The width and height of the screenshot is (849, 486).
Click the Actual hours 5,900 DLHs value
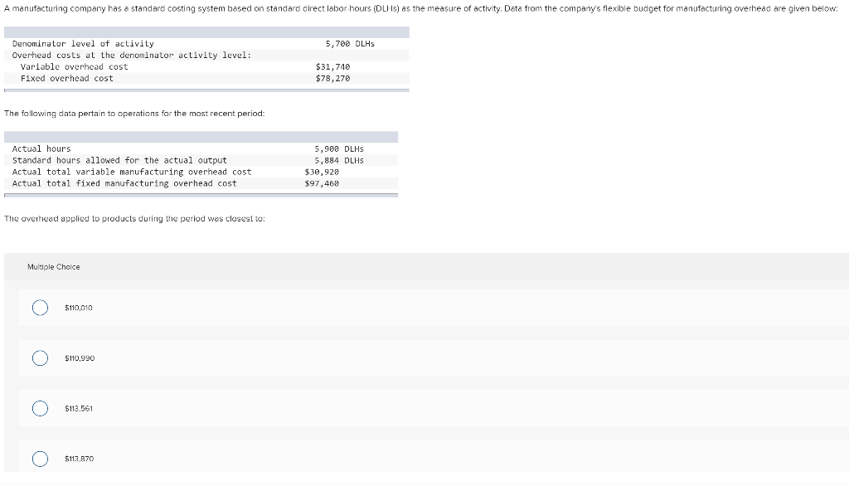click(339, 149)
